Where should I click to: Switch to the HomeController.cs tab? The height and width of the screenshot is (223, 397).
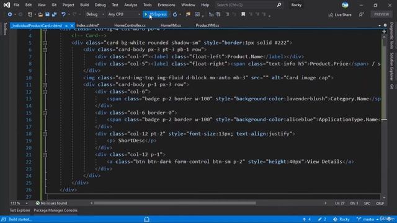pos(130,25)
